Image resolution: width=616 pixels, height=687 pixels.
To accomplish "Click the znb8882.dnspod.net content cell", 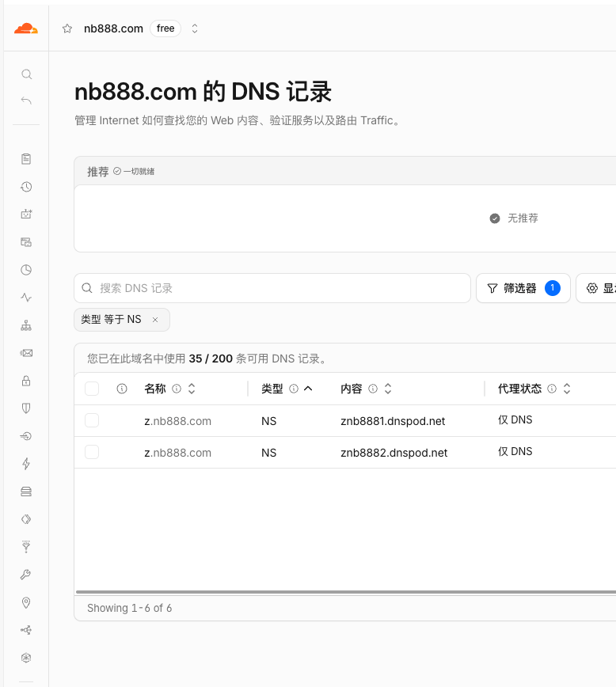I will [x=394, y=453].
